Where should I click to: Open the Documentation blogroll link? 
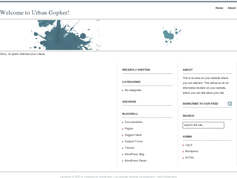134,122
